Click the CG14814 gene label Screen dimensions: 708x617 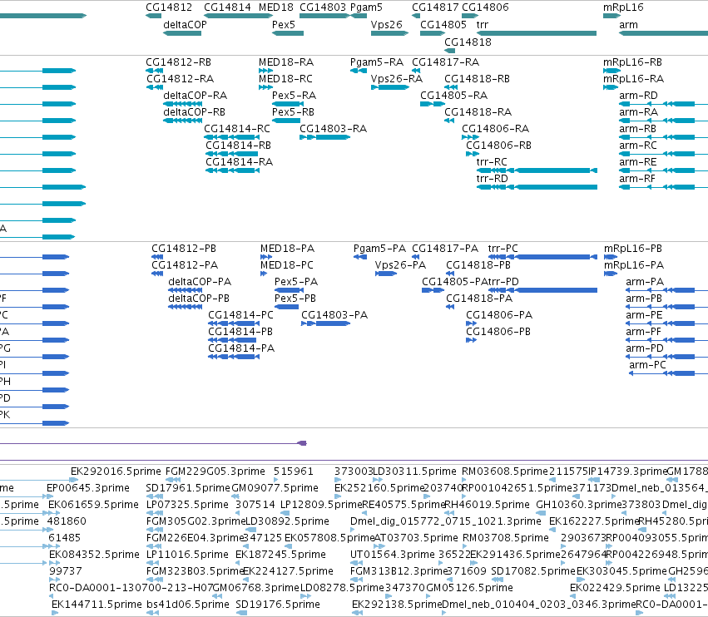227,7
